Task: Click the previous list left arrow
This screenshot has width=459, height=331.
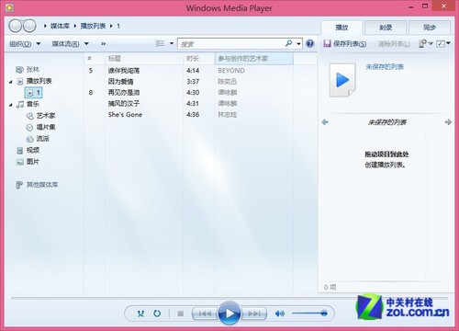Action: click(325, 122)
